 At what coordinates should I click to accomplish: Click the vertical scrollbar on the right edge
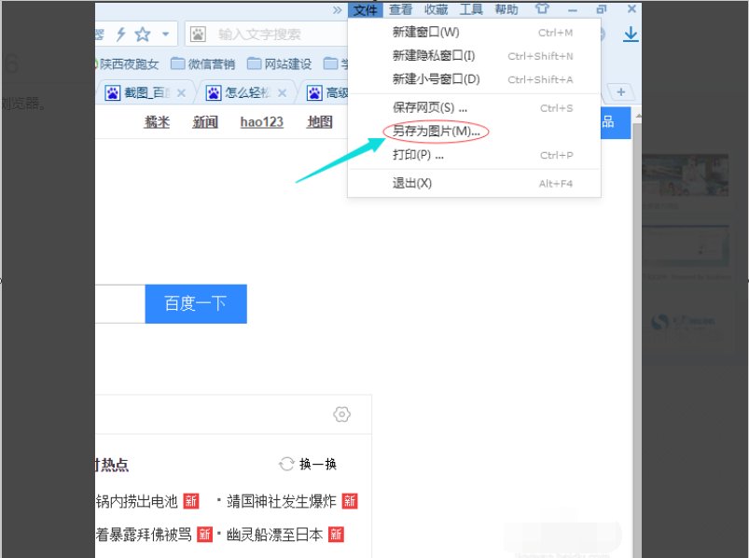pyautogui.click(x=636, y=280)
